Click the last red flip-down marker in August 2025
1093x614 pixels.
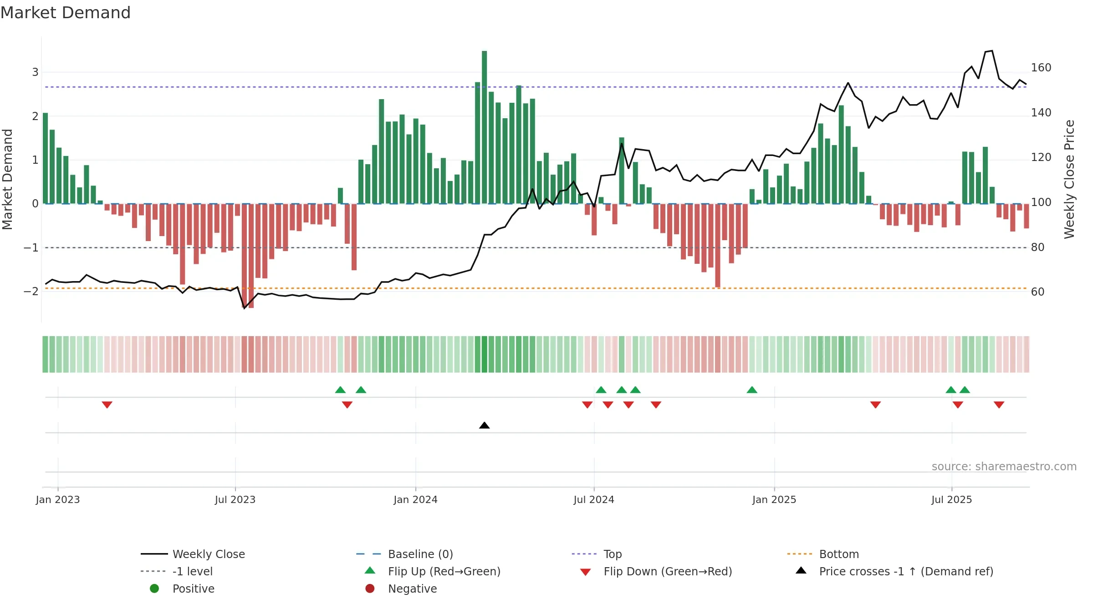pos(999,405)
